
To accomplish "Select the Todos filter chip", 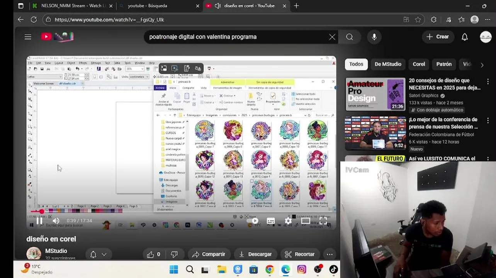I will coord(356,64).
